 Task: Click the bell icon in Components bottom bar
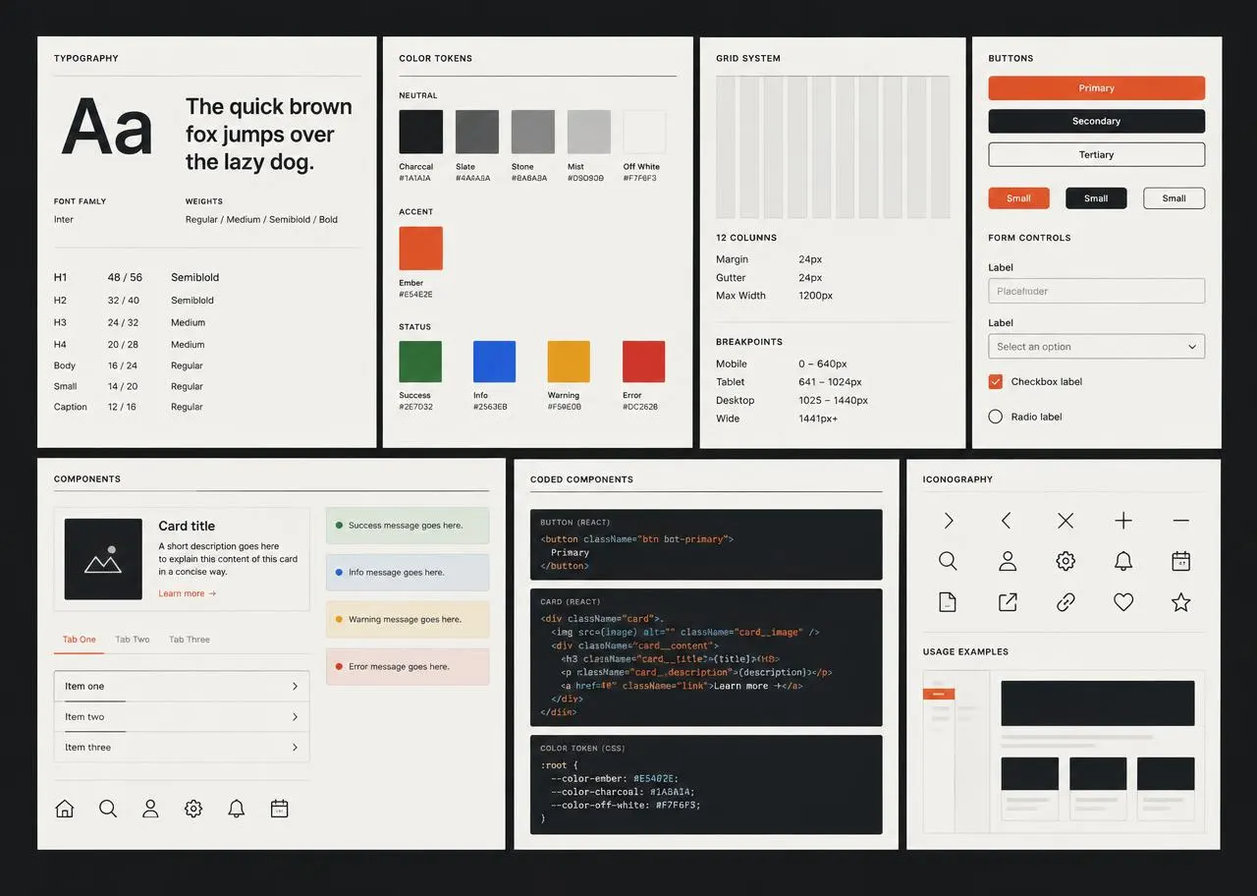(x=237, y=809)
